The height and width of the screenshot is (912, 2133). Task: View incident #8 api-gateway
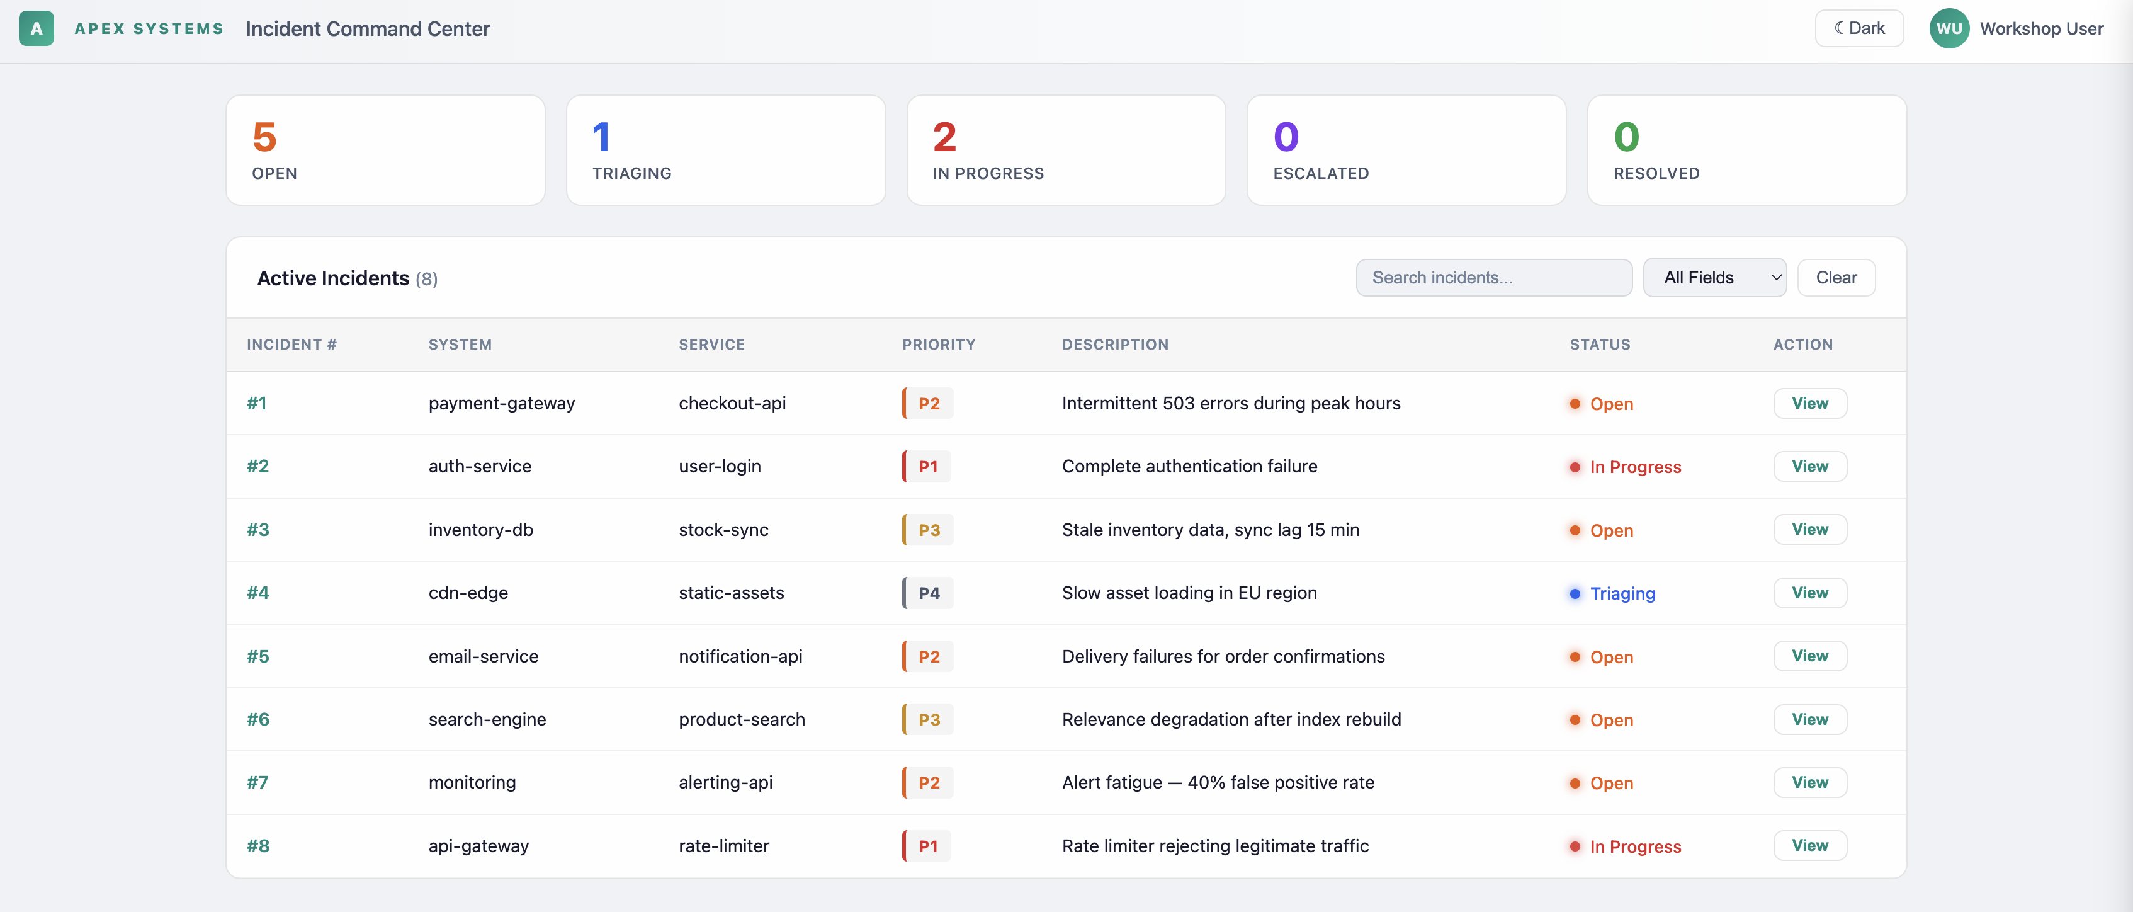pyautogui.click(x=1809, y=846)
